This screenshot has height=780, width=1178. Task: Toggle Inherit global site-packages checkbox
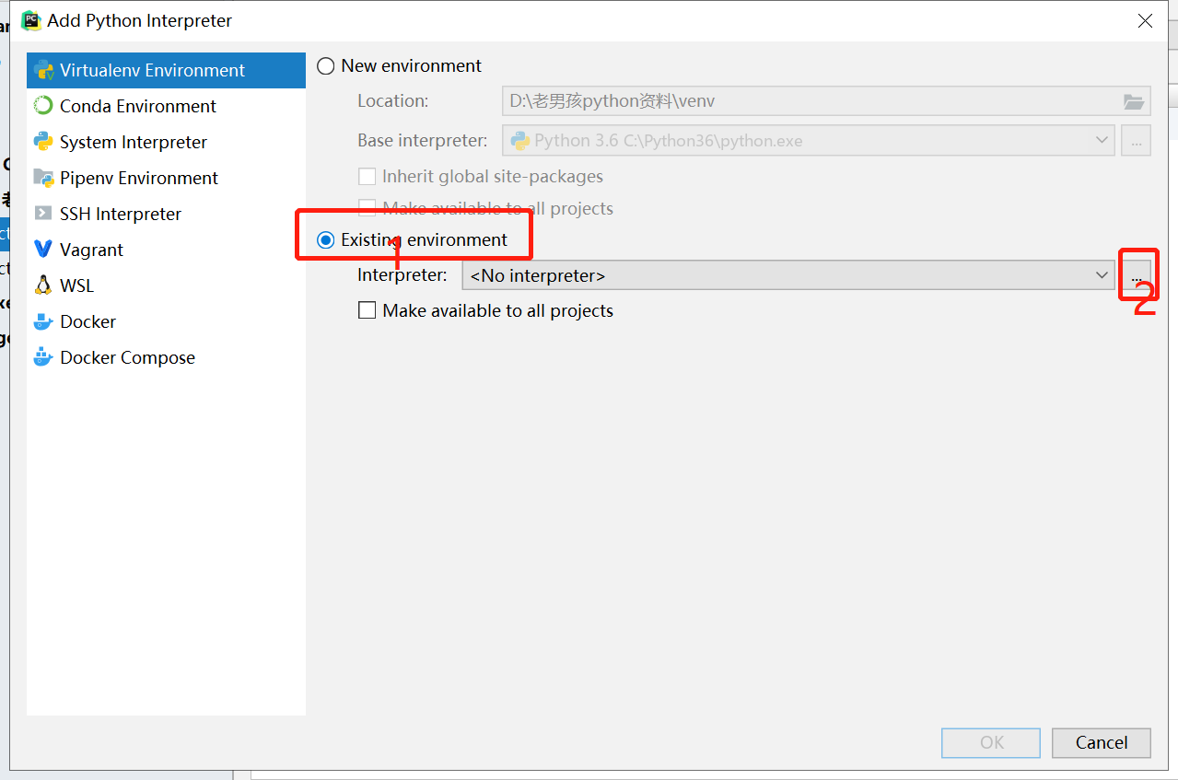point(367,176)
